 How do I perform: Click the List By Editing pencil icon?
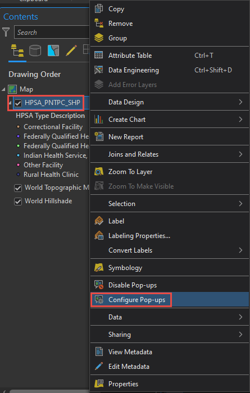[x=71, y=51]
